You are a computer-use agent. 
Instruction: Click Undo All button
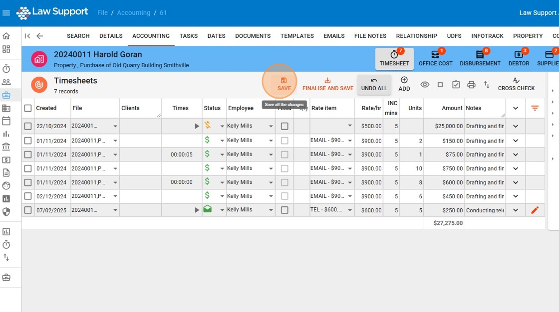tap(374, 84)
